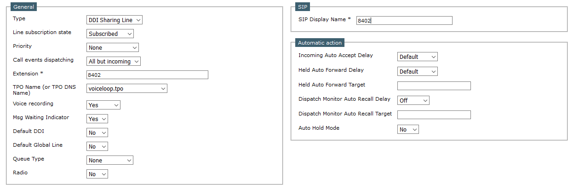This screenshot has width=579, height=190.
Task: Open the Radio dropdown
Action: 97,174
